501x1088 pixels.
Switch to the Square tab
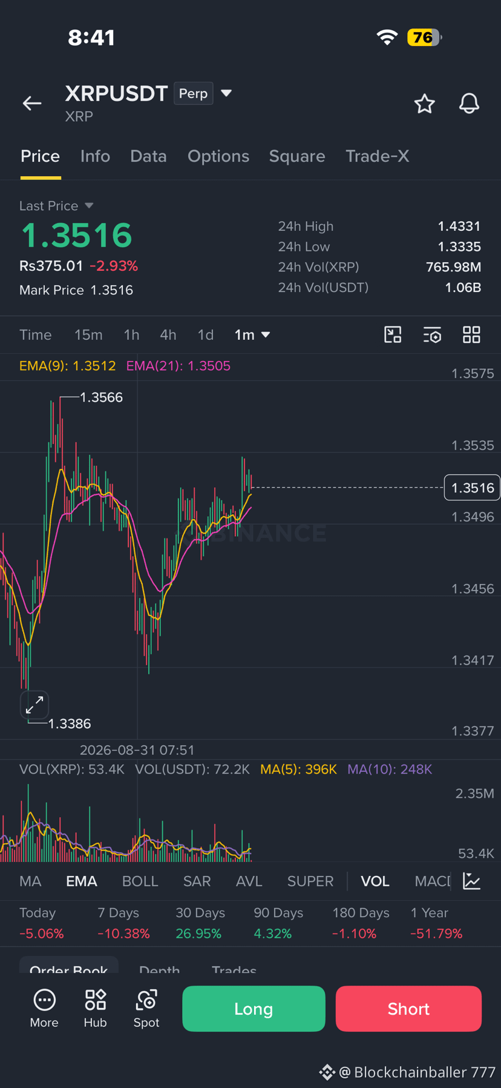pos(297,156)
